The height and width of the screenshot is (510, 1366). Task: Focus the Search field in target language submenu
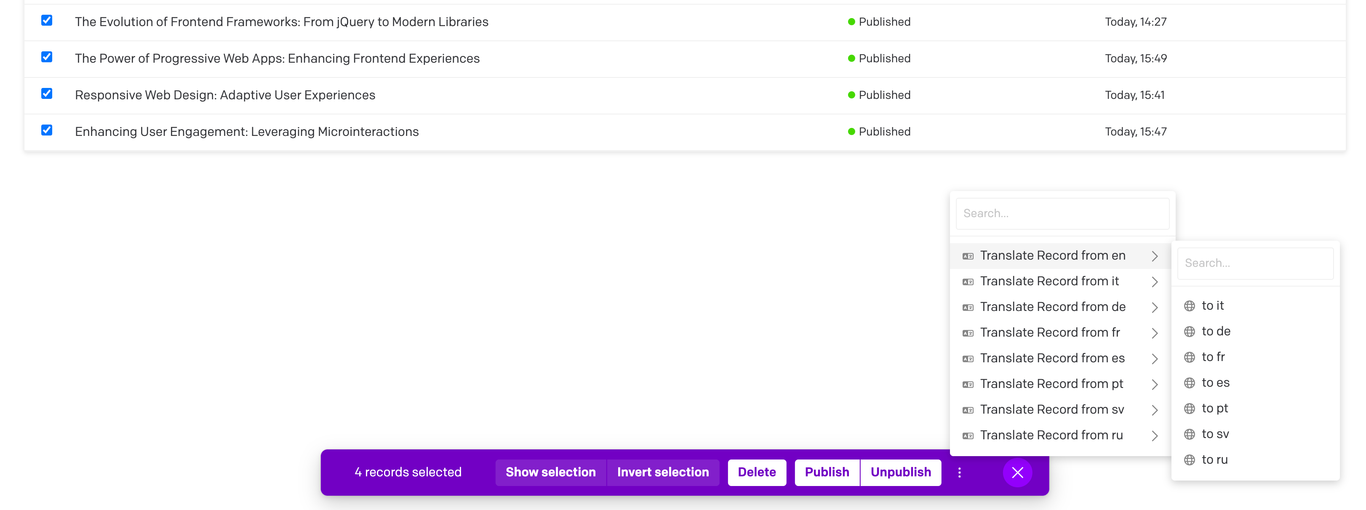click(x=1255, y=263)
